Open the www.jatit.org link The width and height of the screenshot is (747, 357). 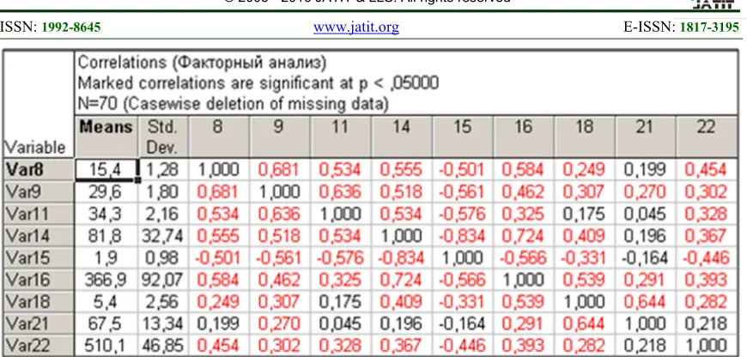(355, 27)
